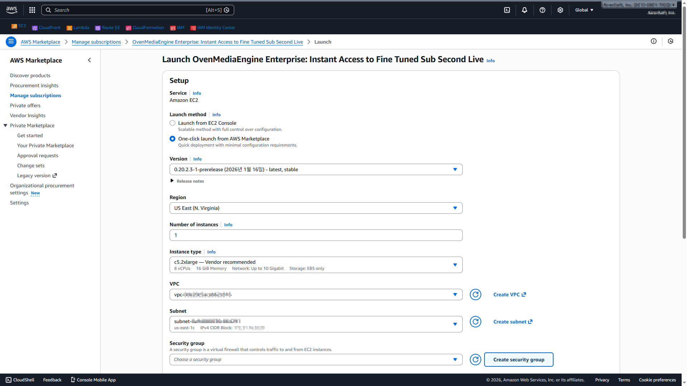Open the help question mark icon
This screenshot has height=386, width=687.
[542, 10]
